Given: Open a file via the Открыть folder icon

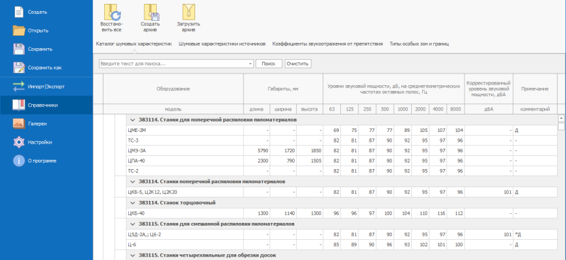Looking at the screenshot, I should [18, 30].
